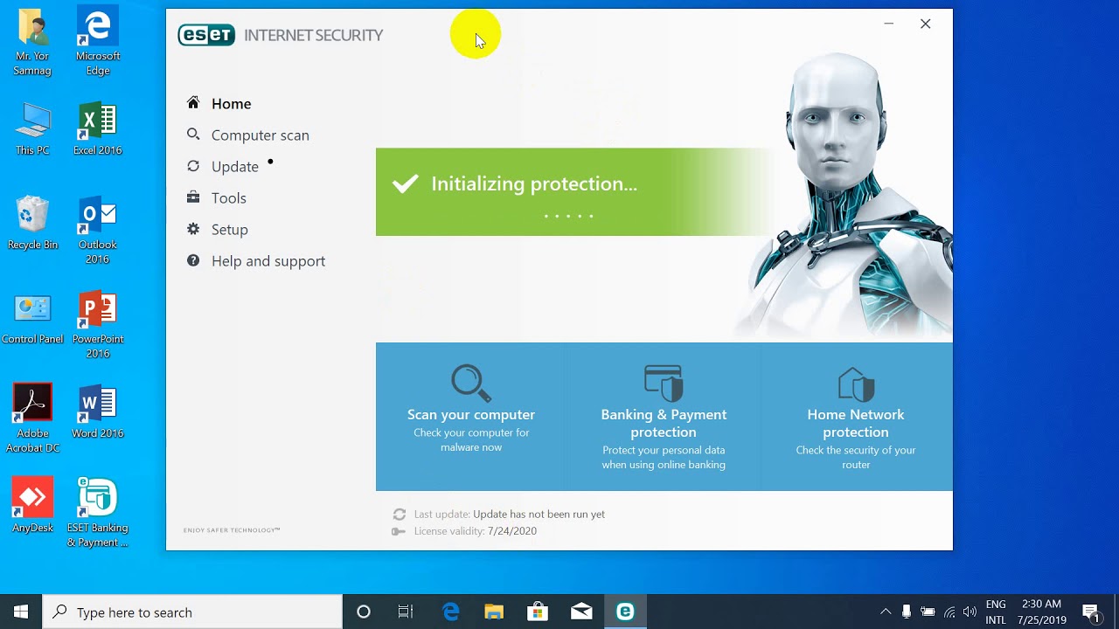1119x629 pixels.
Task: Click 'Check the security of your router' text
Action: click(x=856, y=457)
